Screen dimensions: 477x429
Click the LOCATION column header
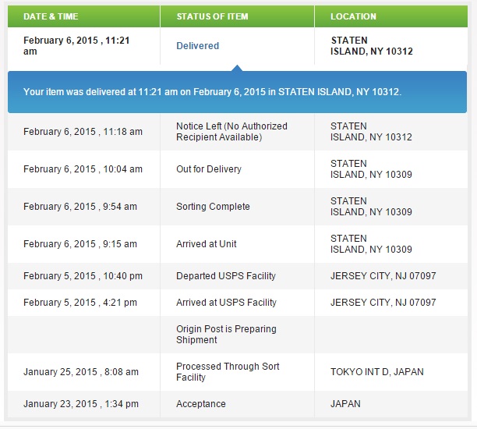(x=353, y=16)
